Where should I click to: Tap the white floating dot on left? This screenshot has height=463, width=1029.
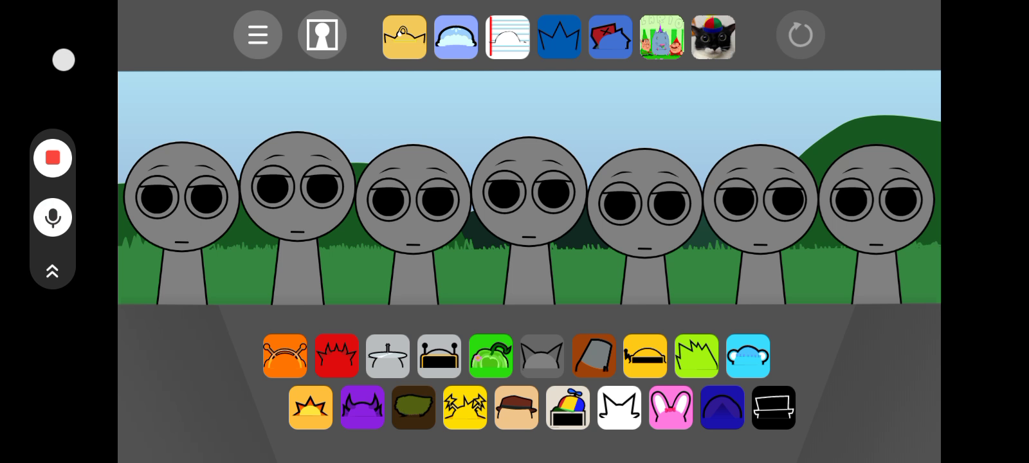(x=64, y=60)
